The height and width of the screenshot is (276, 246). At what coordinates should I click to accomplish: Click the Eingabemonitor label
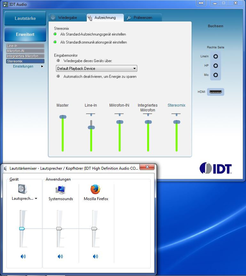click(66, 55)
